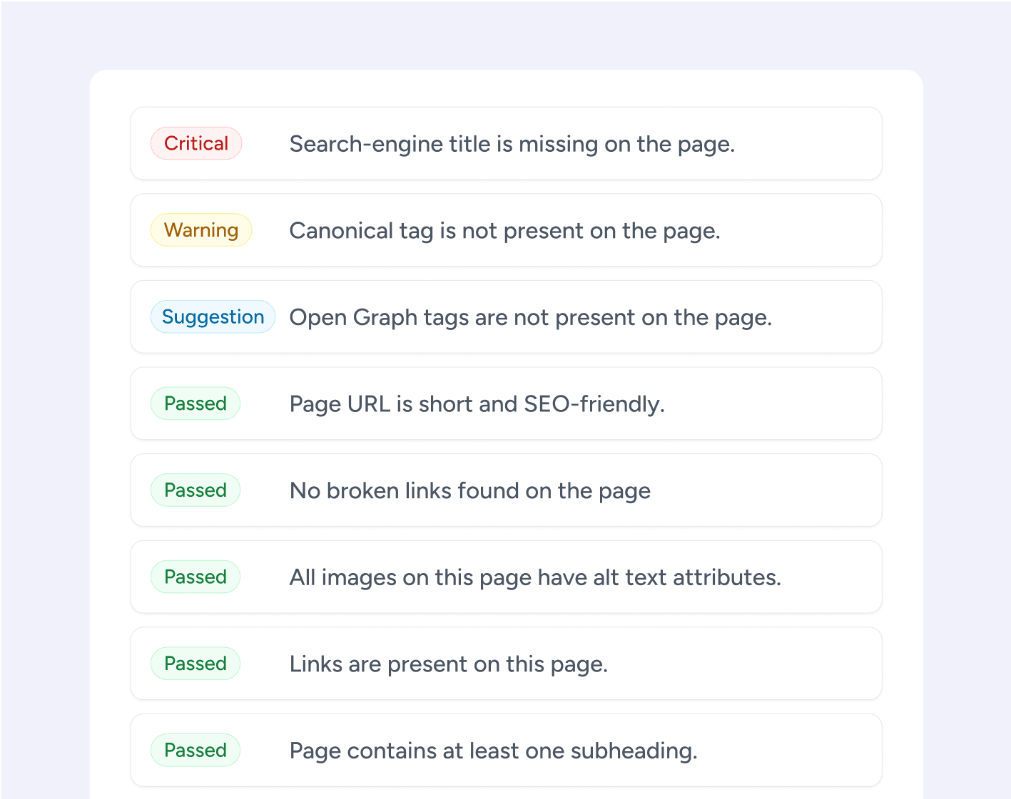Click 'Page contains at least one subheading' text
The width and height of the screenshot is (1011, 799).
coord(493,751)
